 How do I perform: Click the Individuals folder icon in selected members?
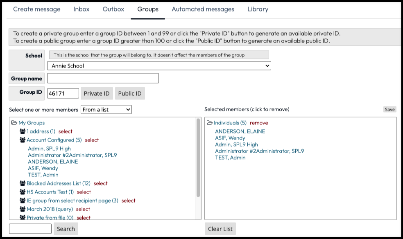tap(210, 123)
